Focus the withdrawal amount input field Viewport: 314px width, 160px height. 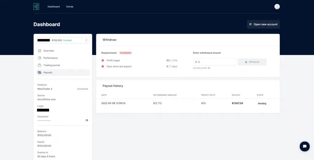pos(216,62)
